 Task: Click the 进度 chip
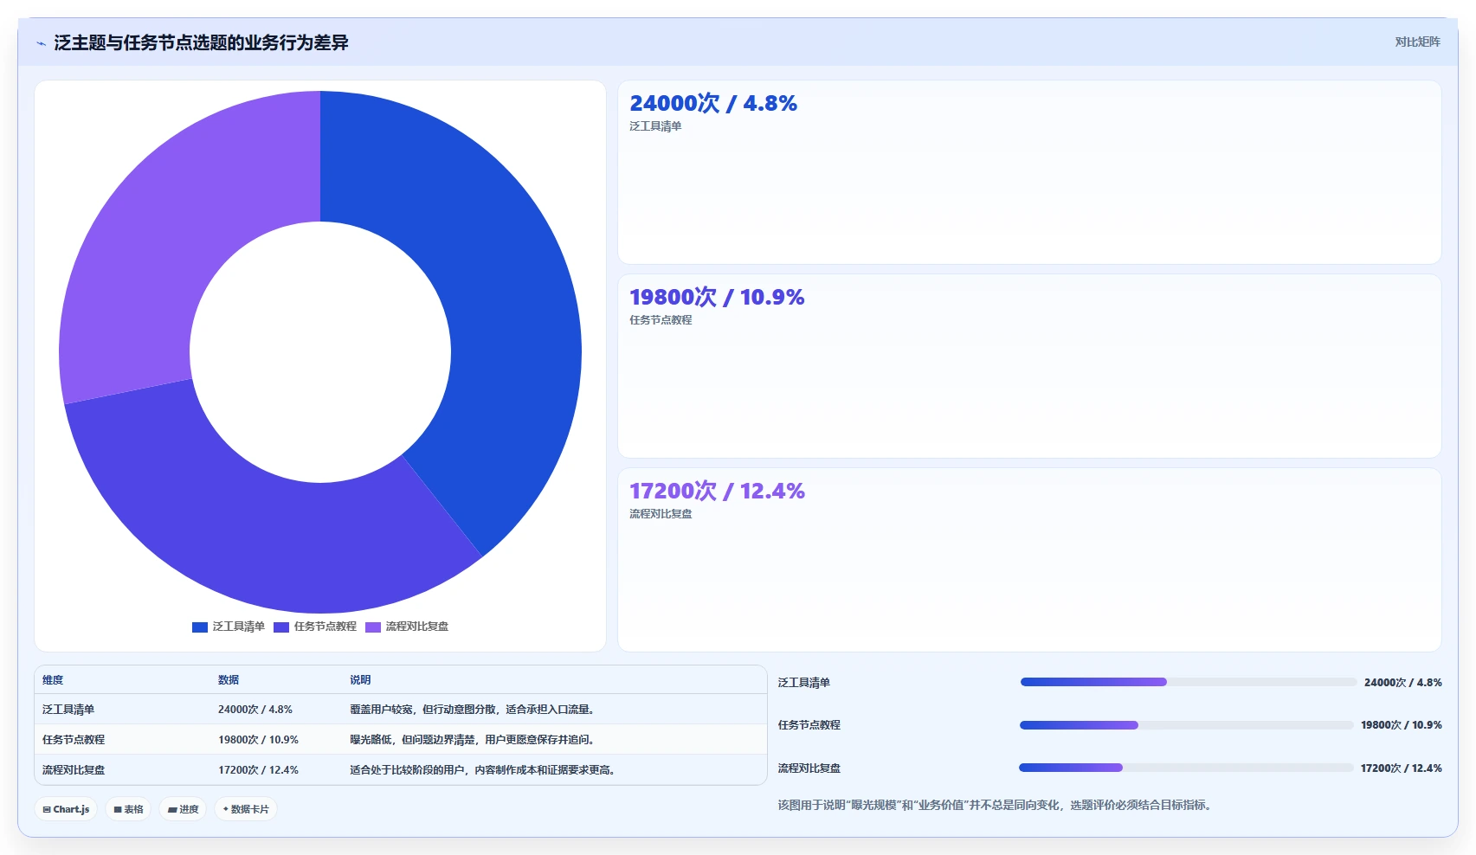point(183,809)
